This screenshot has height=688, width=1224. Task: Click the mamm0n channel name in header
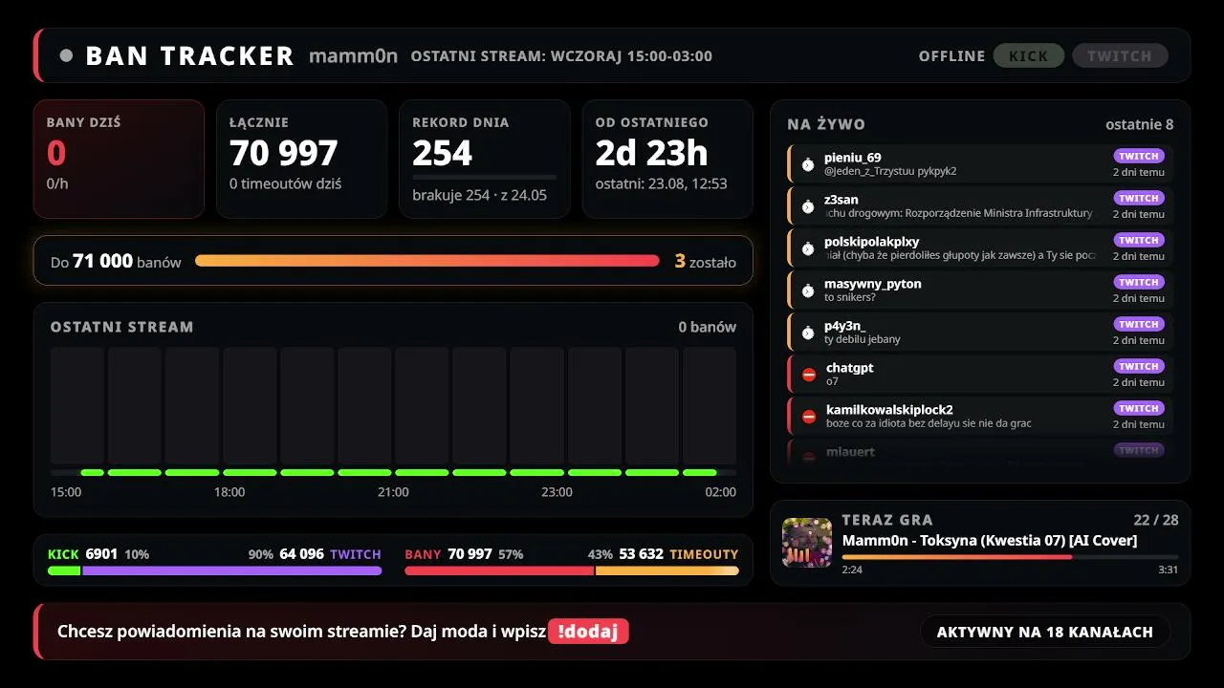pos(353,55)
